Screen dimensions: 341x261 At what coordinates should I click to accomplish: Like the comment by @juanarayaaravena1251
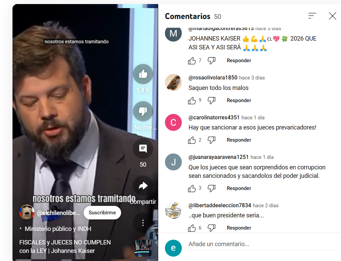[x=192, y=188]
